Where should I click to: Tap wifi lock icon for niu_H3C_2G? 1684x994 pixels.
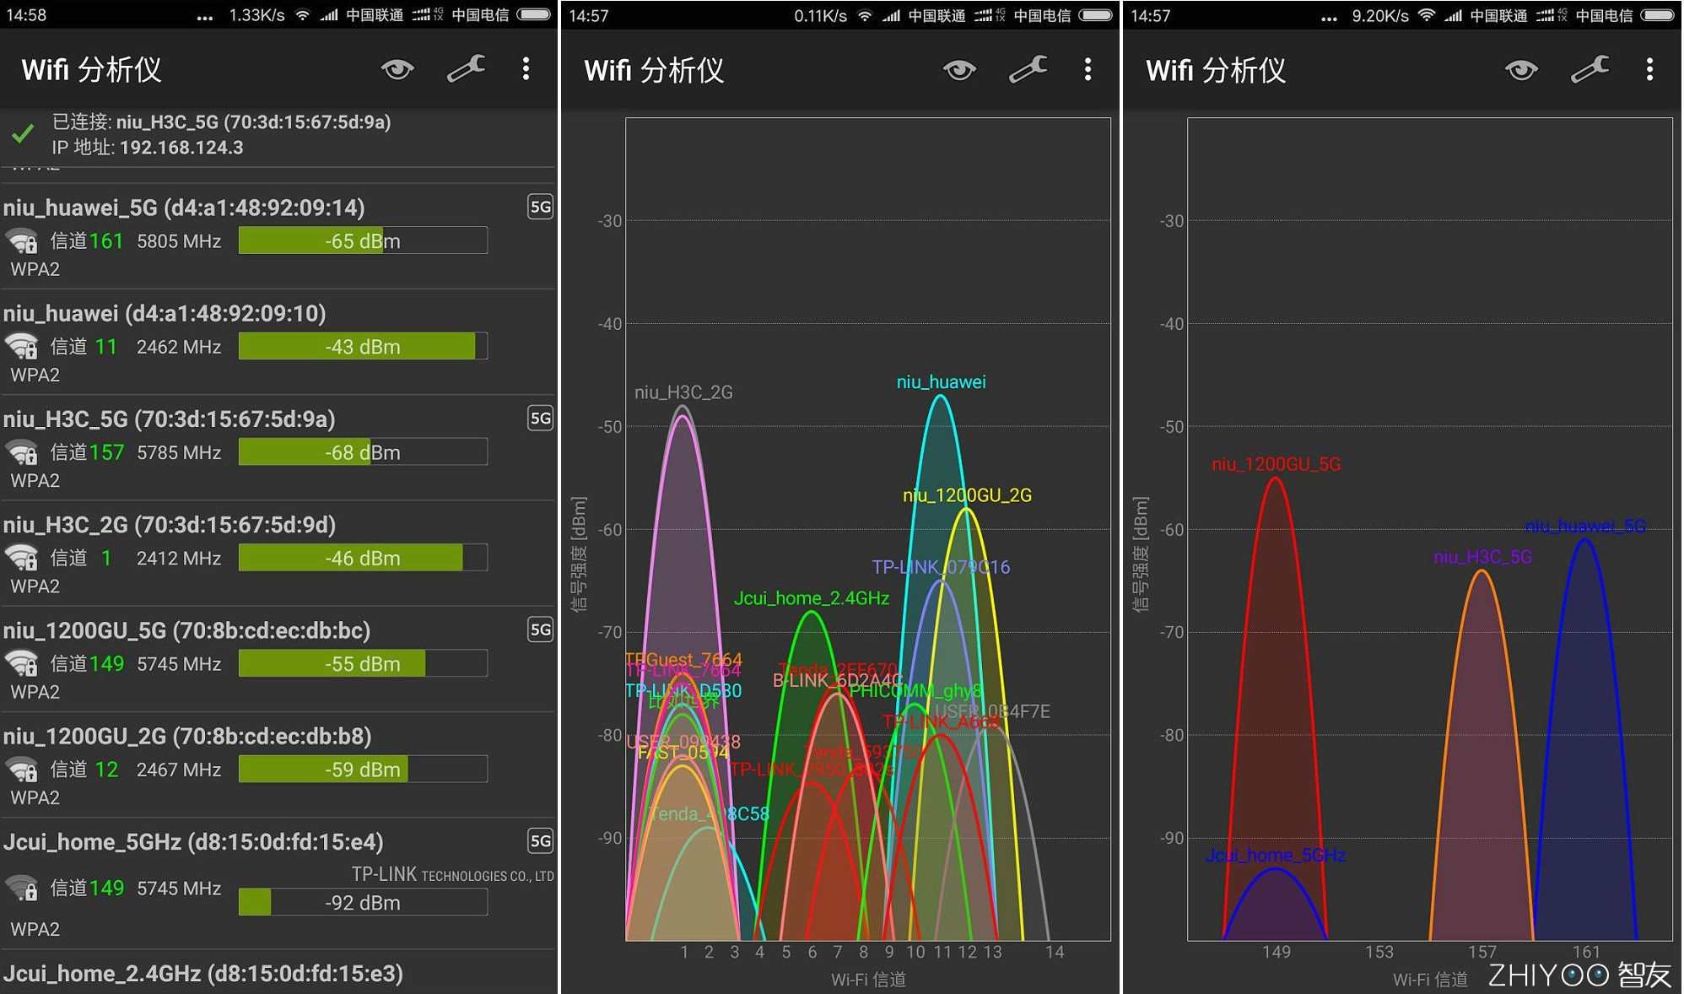[22, 559]
